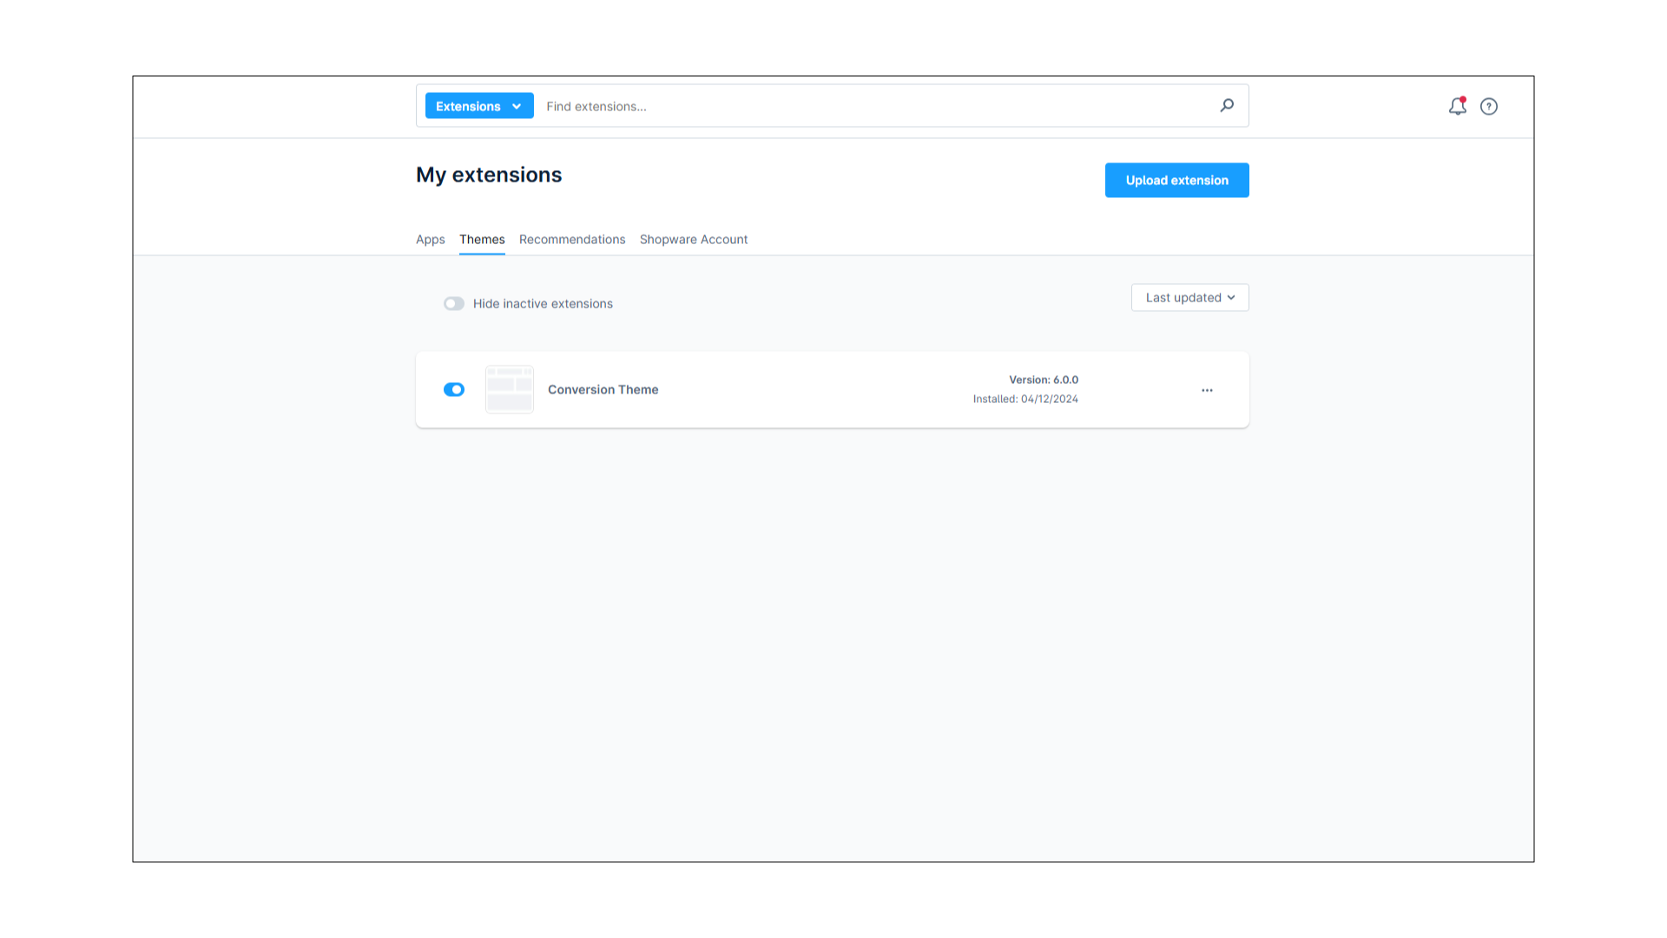Screen dimensions: 1667x938
Task: Click the Upload extension button
Action: [x=1177, y=180]
